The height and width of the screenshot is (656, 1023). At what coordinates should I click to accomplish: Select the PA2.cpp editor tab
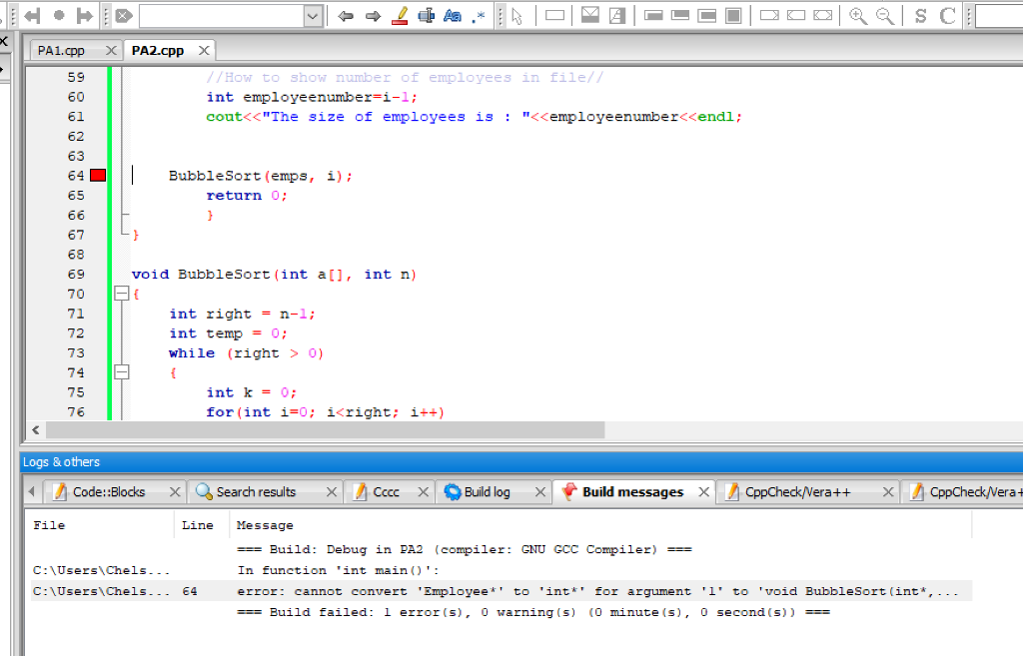click(x=158, y=50)
